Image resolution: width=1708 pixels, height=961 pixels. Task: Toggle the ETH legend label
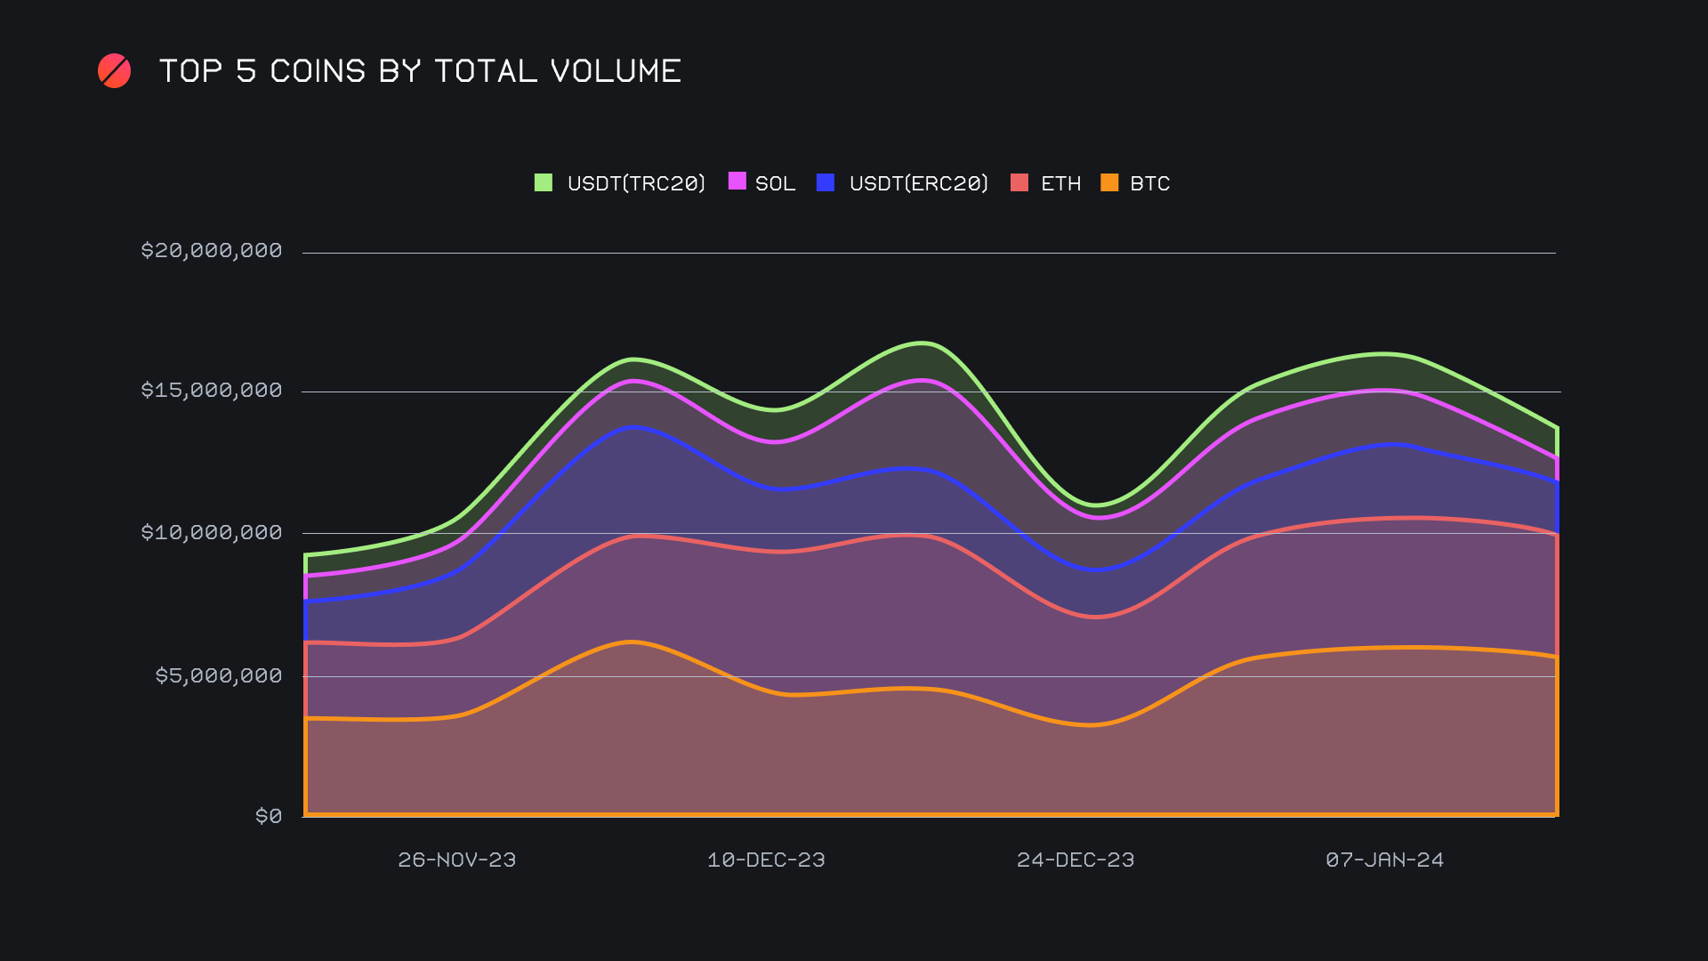(1060, 183)
